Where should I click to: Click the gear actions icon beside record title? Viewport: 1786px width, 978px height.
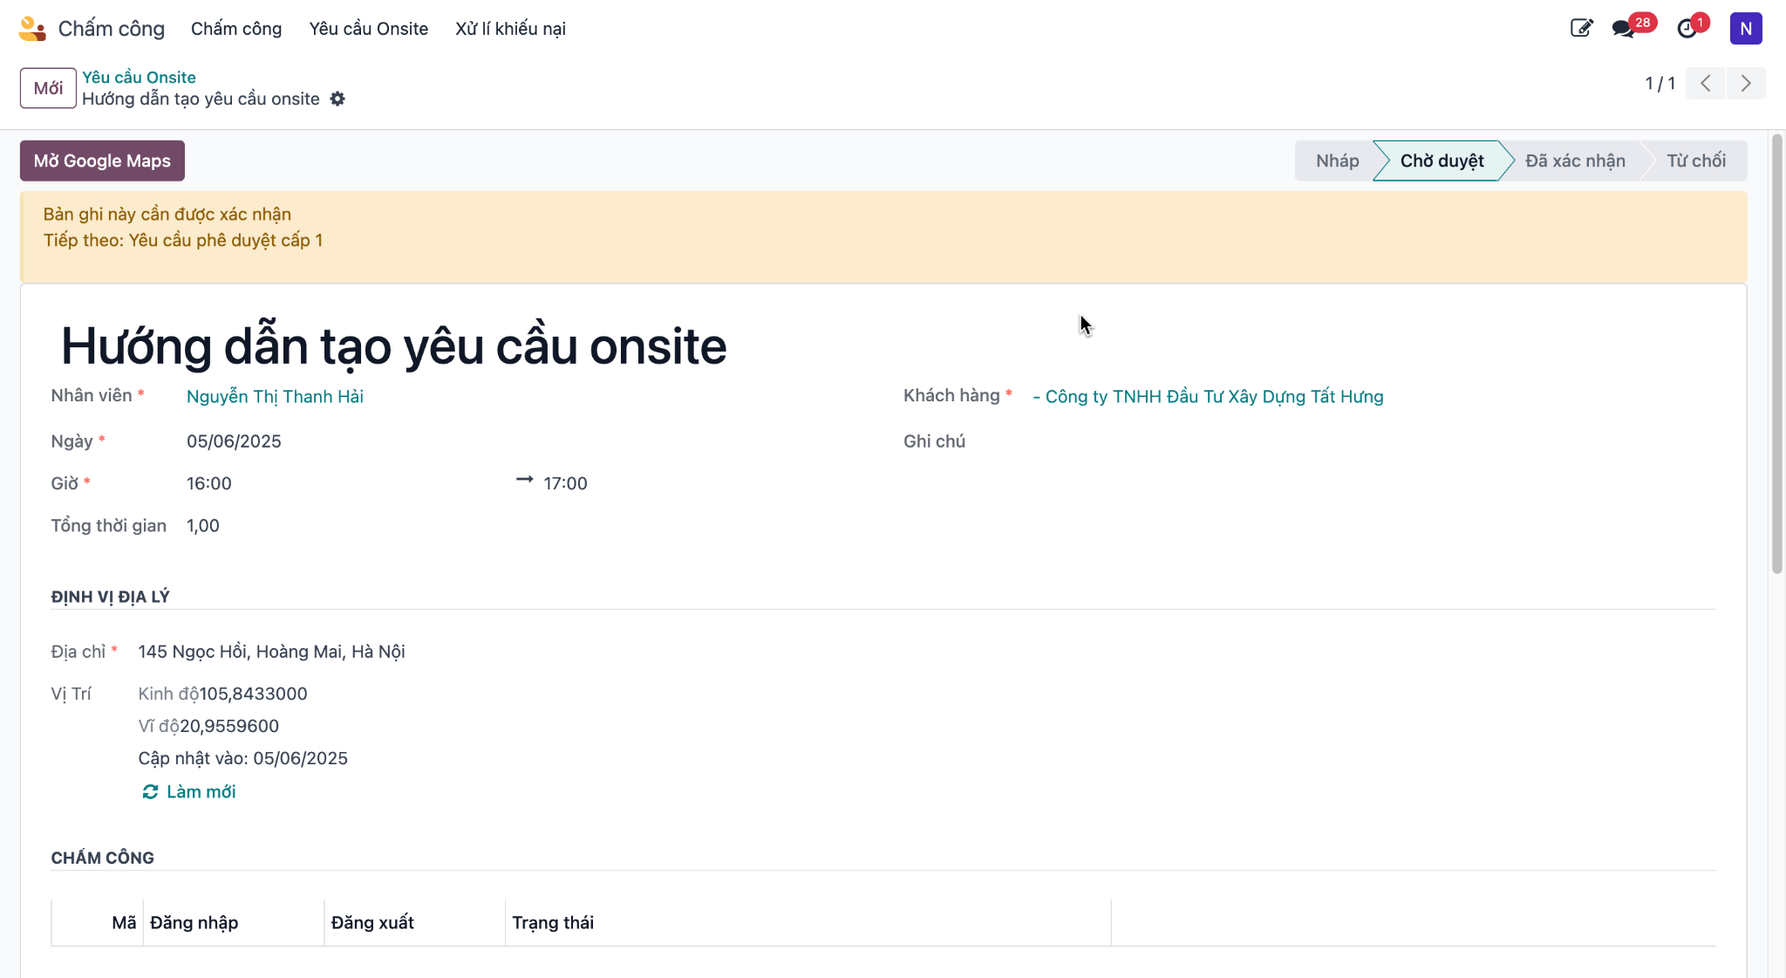point(337,99)
